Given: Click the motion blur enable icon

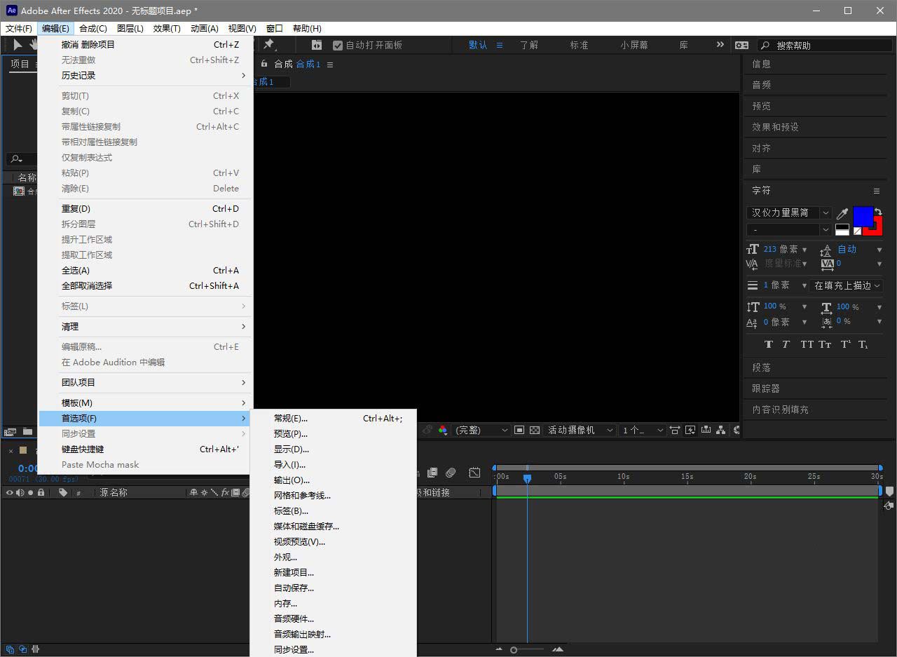Looking at the screenshot, I should (x=451, y=473).
